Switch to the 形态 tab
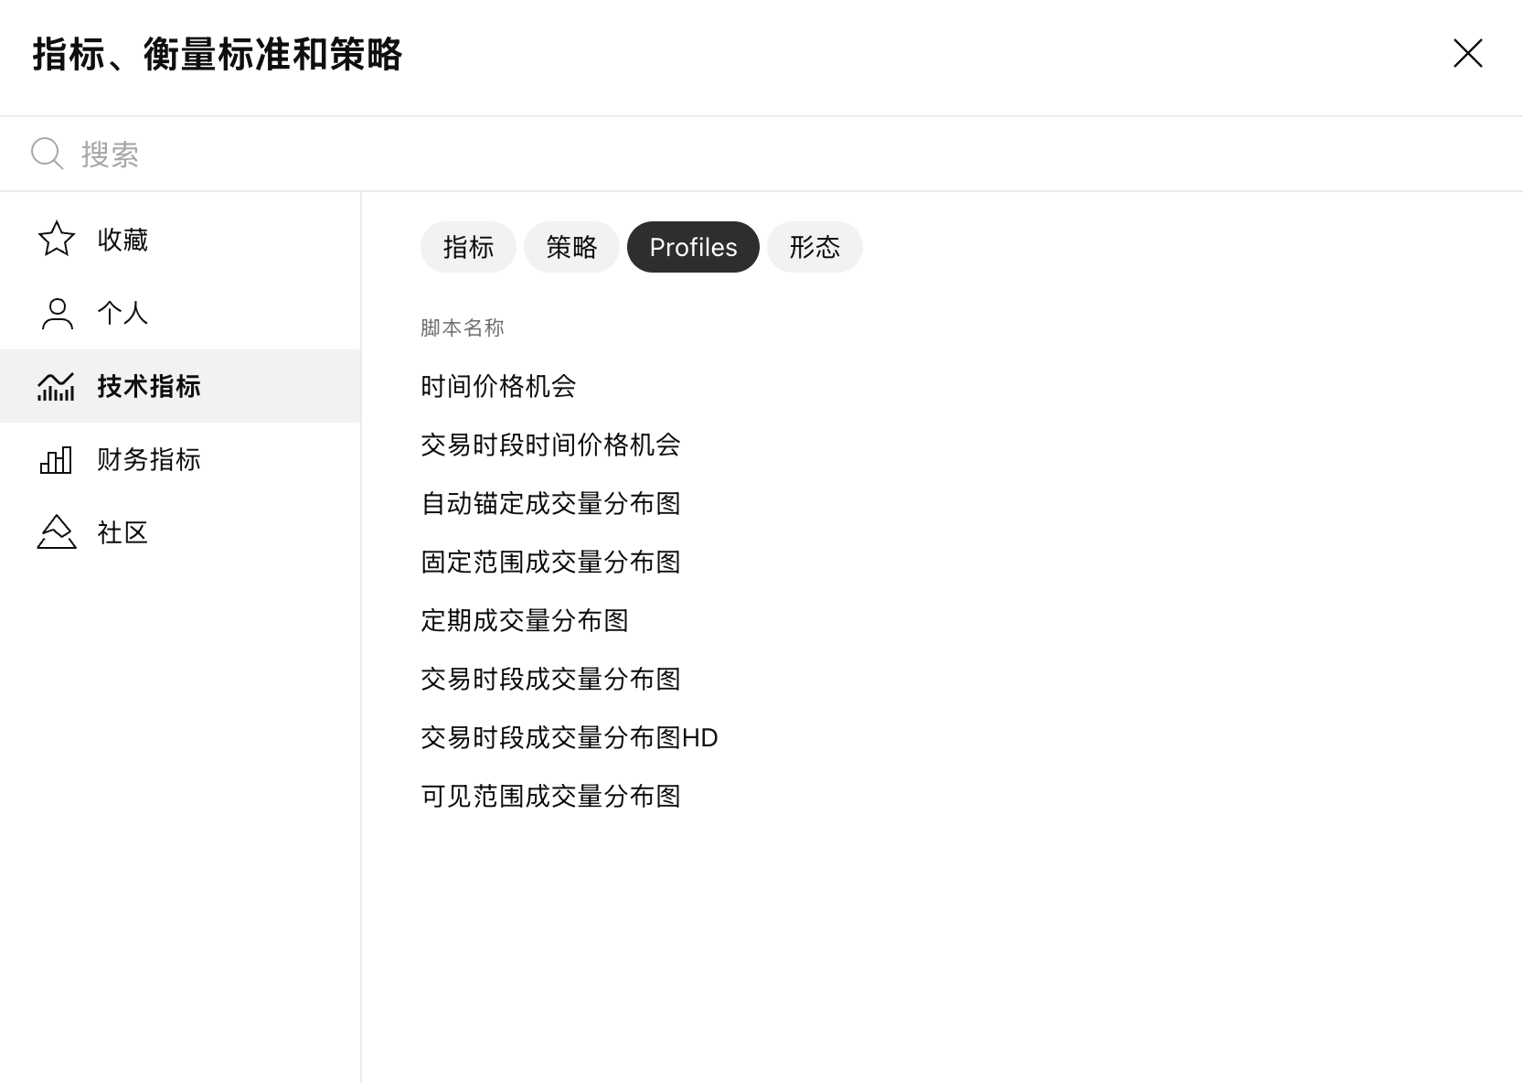The image size is (1523, 1083). (x=814, y=247)
